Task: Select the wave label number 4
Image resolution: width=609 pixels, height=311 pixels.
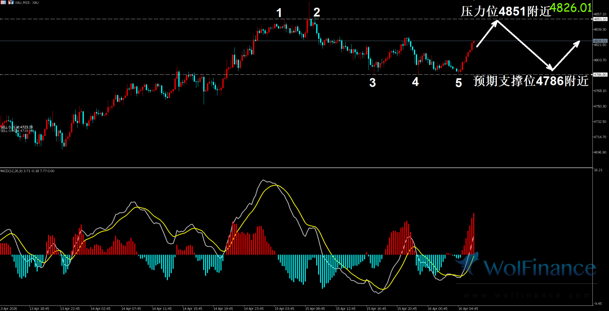Action: (415, 82)
